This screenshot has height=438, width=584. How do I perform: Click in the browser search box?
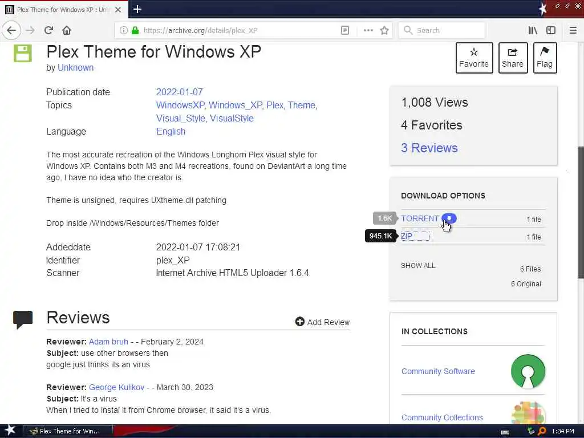pos(442,30)
